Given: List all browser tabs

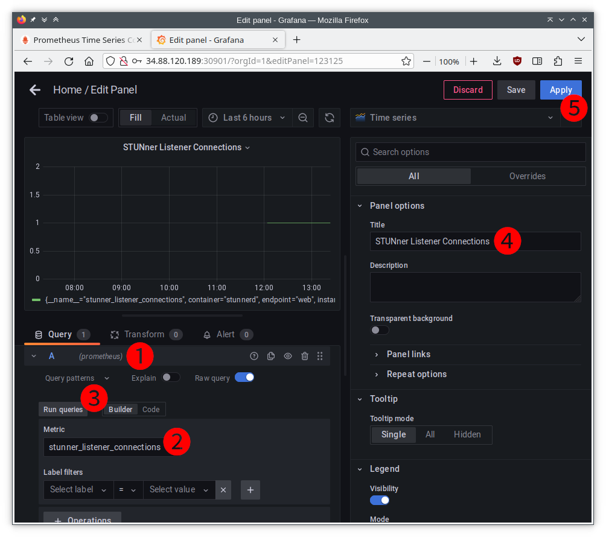Looking at the screenshot, I should click(x=581, y=39).
